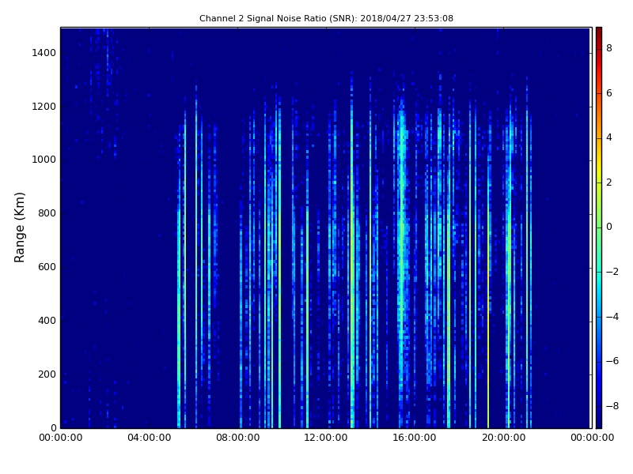
Task: Click the y-axis tick label 600
Action: pos(47,267)
